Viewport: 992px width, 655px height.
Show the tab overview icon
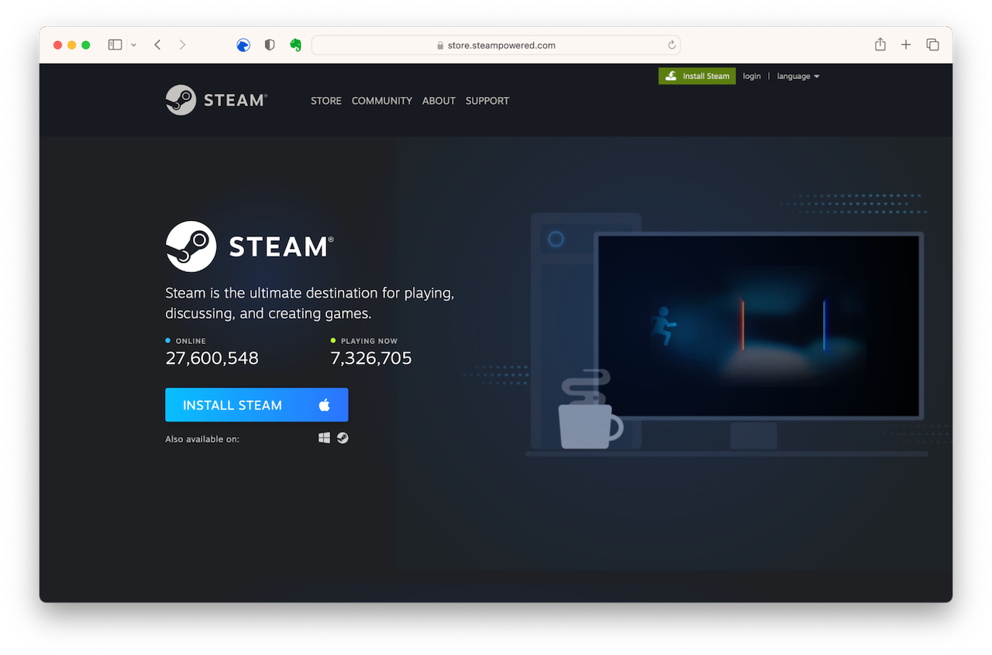click(932, 45)
